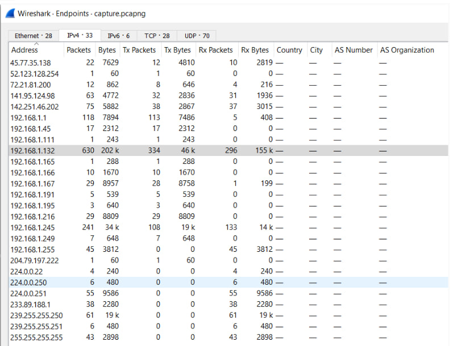The image size is (454, 346).
Task: Click the 155 k Rx Bytes value
Action: (264, 151)
